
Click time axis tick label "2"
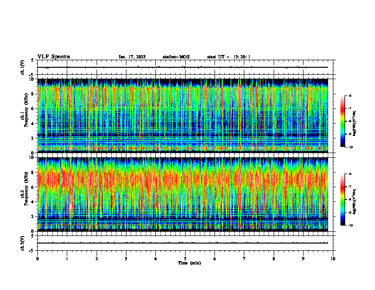point(97,259)
